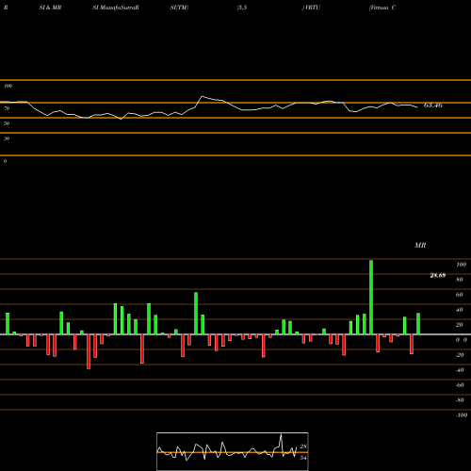This screenshot has width=471, height=471.
Task: Click the MR heading above the bar chart
Action: 420,245
